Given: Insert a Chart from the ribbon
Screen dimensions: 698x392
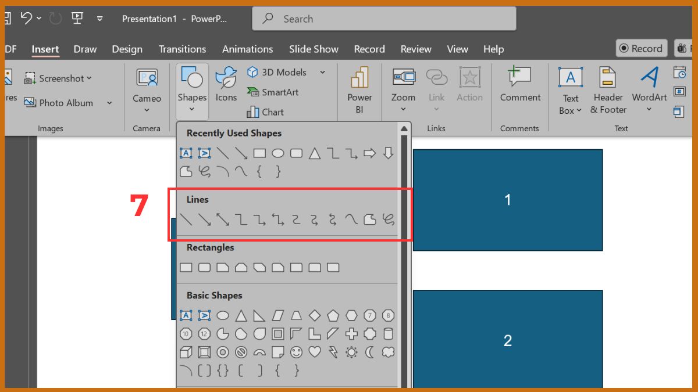Looking at the screenshot, I should [x=265, y=112].
